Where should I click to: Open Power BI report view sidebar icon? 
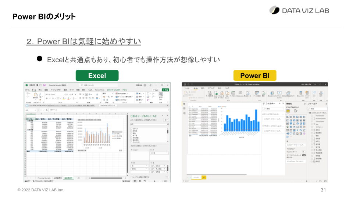click(x=184, y=104)
